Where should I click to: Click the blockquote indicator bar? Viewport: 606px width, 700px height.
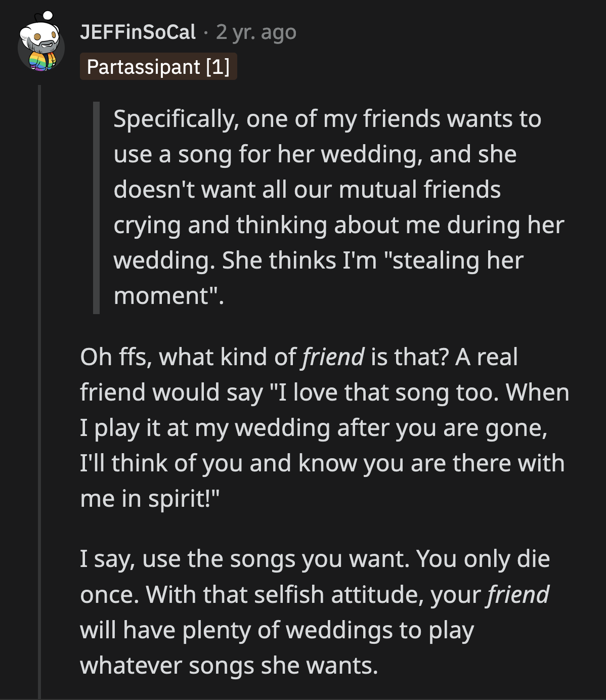(96, 207)
